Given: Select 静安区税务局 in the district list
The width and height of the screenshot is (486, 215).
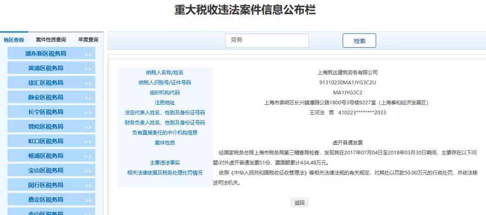Looking at the screenshot, I should click(x=45, y=97).
